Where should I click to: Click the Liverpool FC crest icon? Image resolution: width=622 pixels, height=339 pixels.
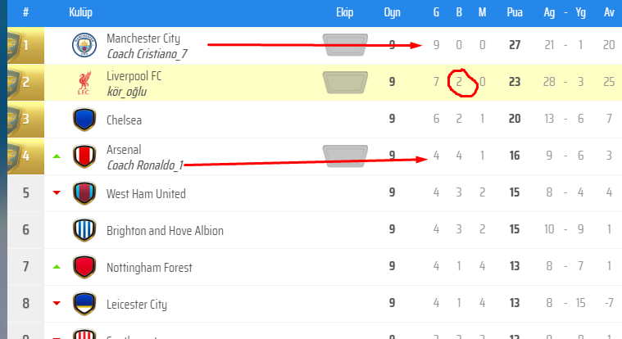pyautogui.click(x=84, y=83)
